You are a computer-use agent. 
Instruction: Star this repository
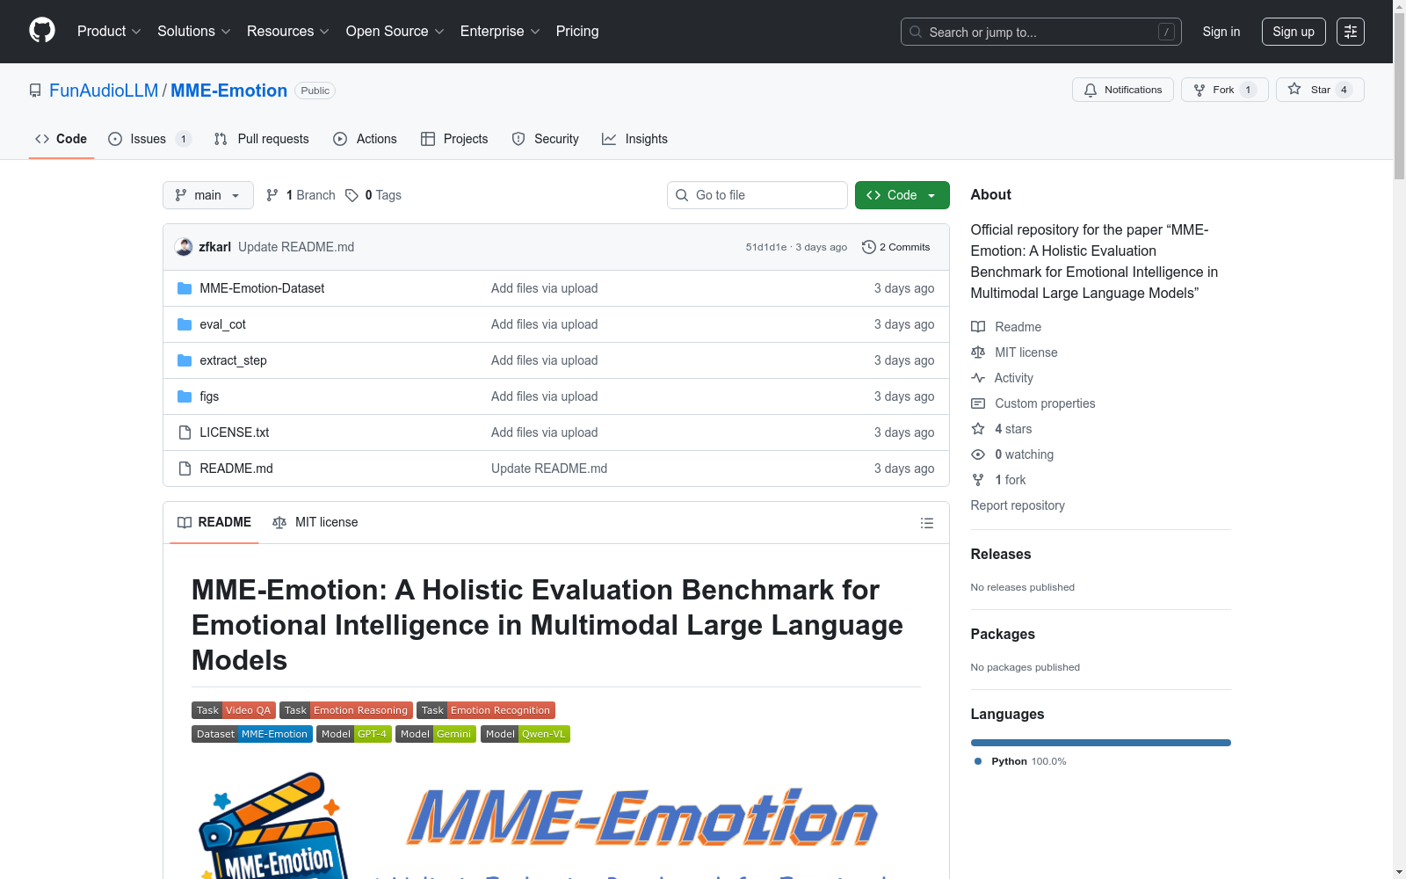(1320, 90)
